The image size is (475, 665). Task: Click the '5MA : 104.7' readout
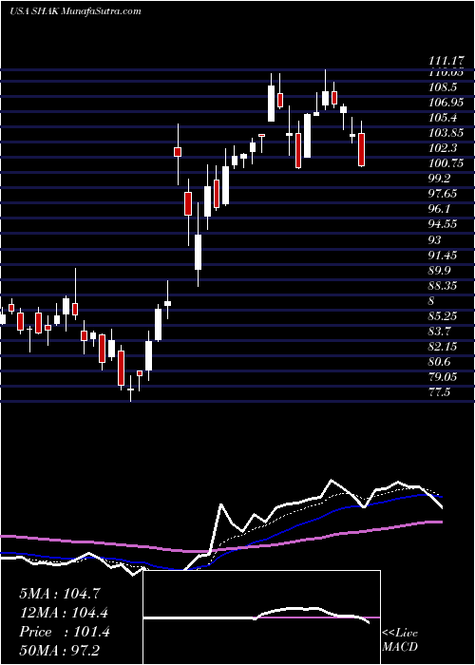(x=60, y=594)
